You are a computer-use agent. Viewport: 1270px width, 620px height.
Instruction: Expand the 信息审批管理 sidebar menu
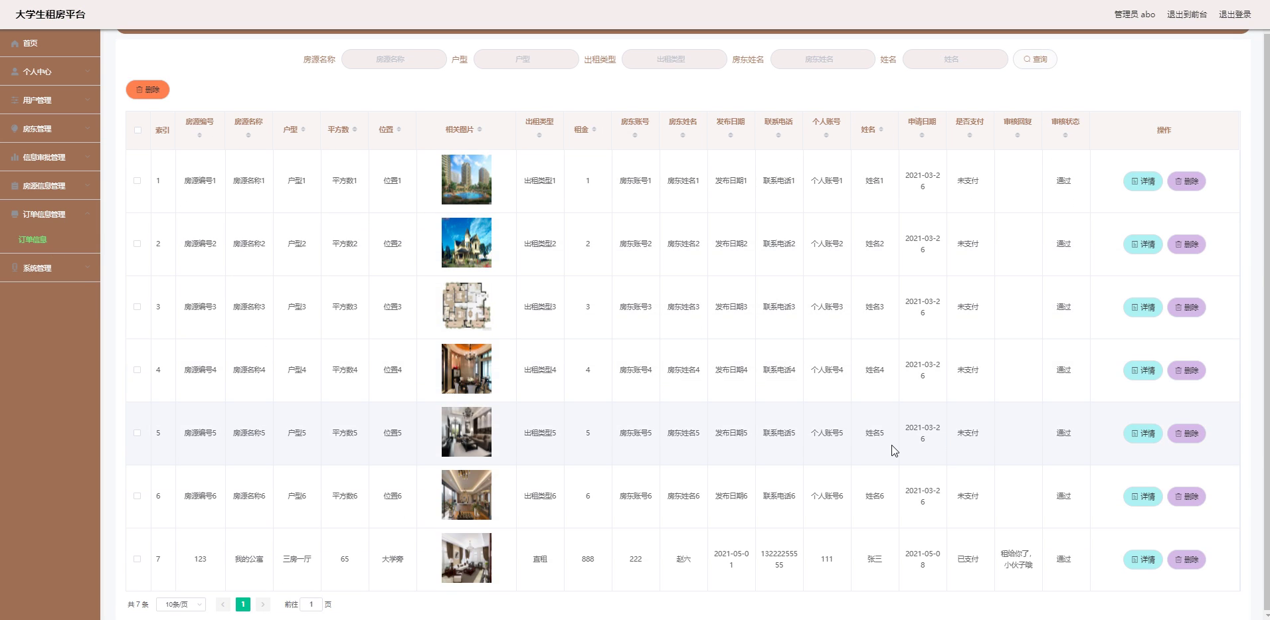click(x=50, y=157)
